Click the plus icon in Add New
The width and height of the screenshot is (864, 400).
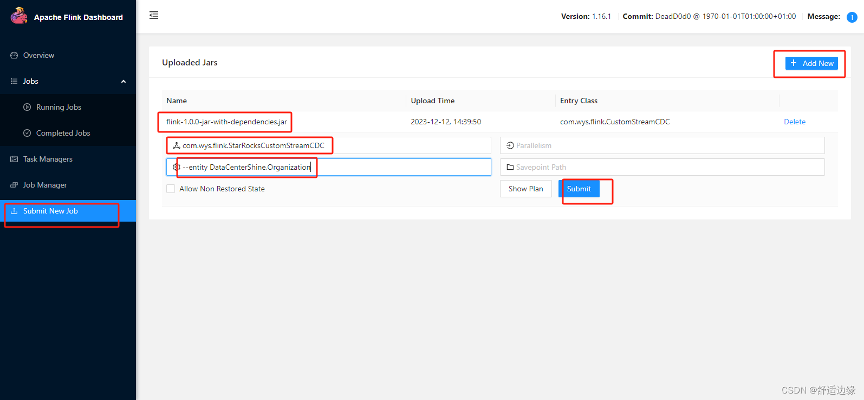click(794, 63)
